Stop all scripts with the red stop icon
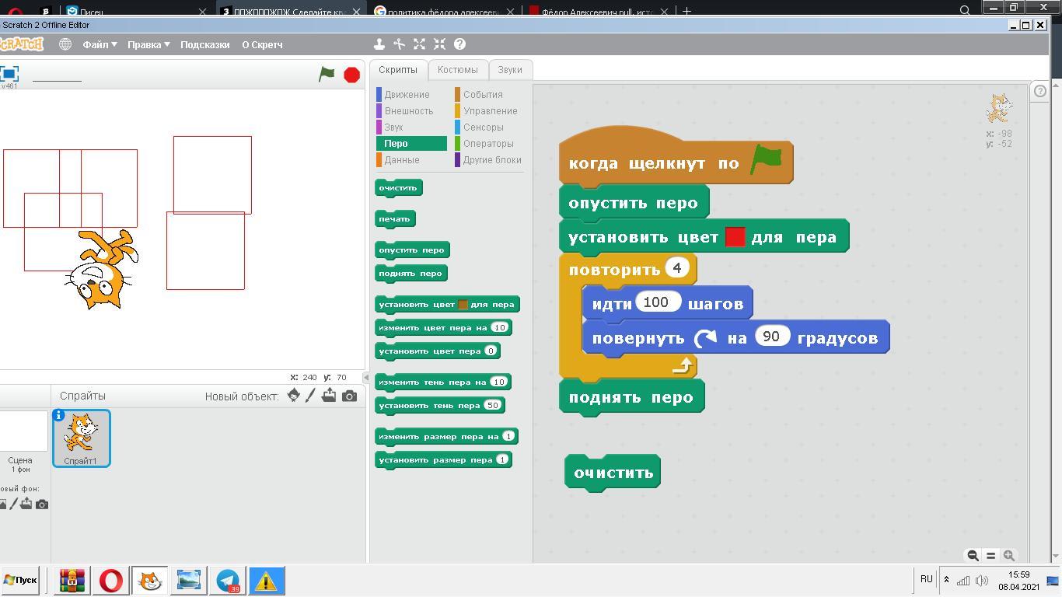Viewport: 1062px width, 597px height. click(352, 75)
